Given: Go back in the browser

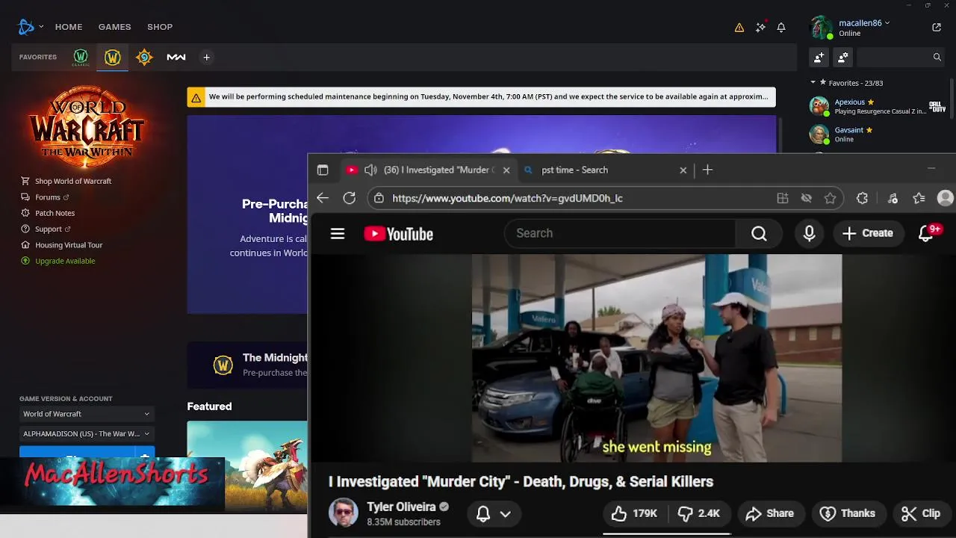Looking at the screenshot, I should pyautogui.click(x=323, y=198).
